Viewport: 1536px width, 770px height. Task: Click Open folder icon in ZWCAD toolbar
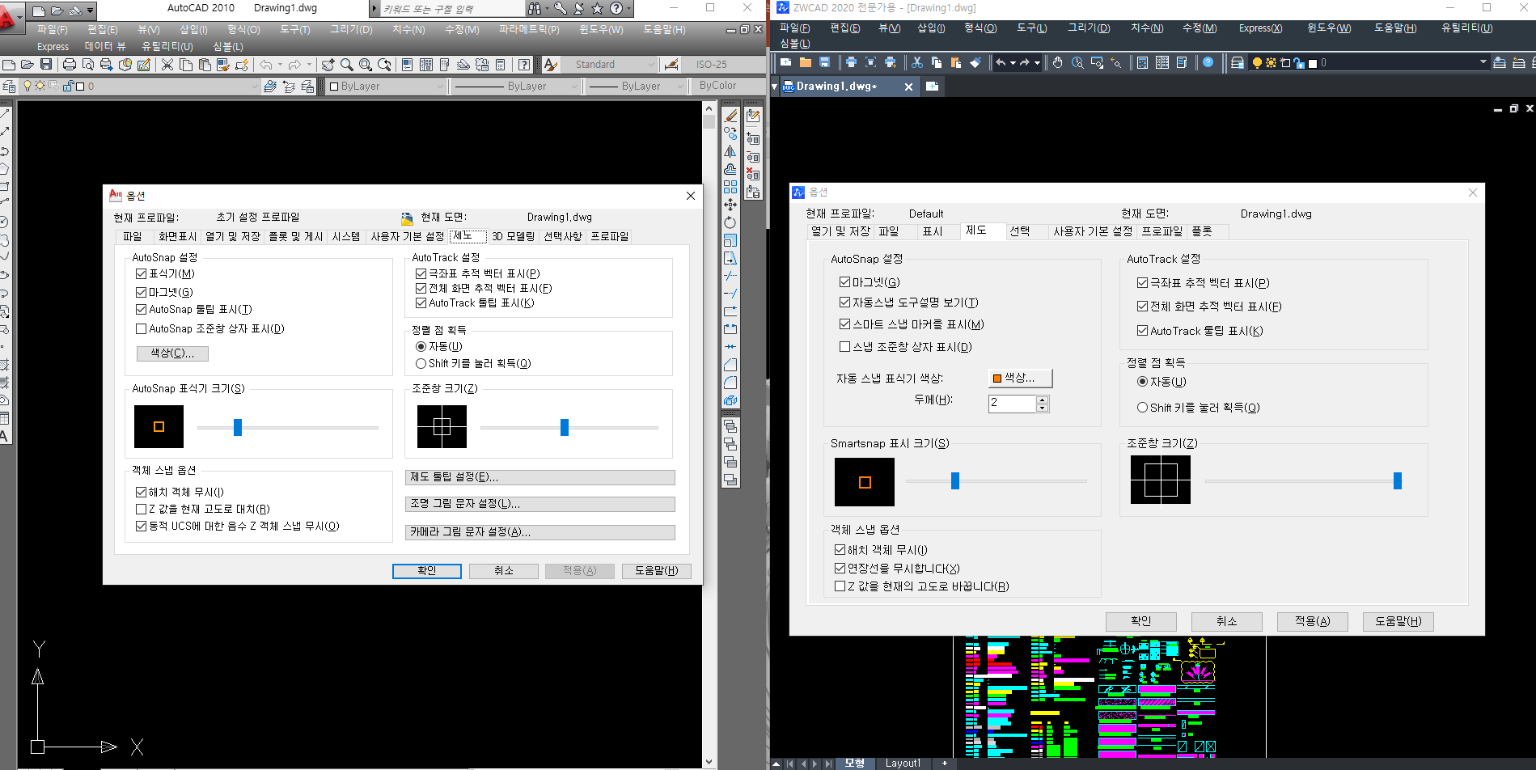[x=805, y=62]
